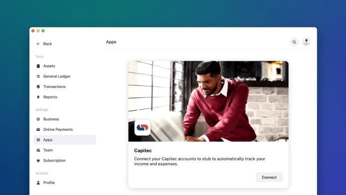Open the business avatar in header
Image resolution: width=346 pixels, height=195 pixels.
point(306,42)
